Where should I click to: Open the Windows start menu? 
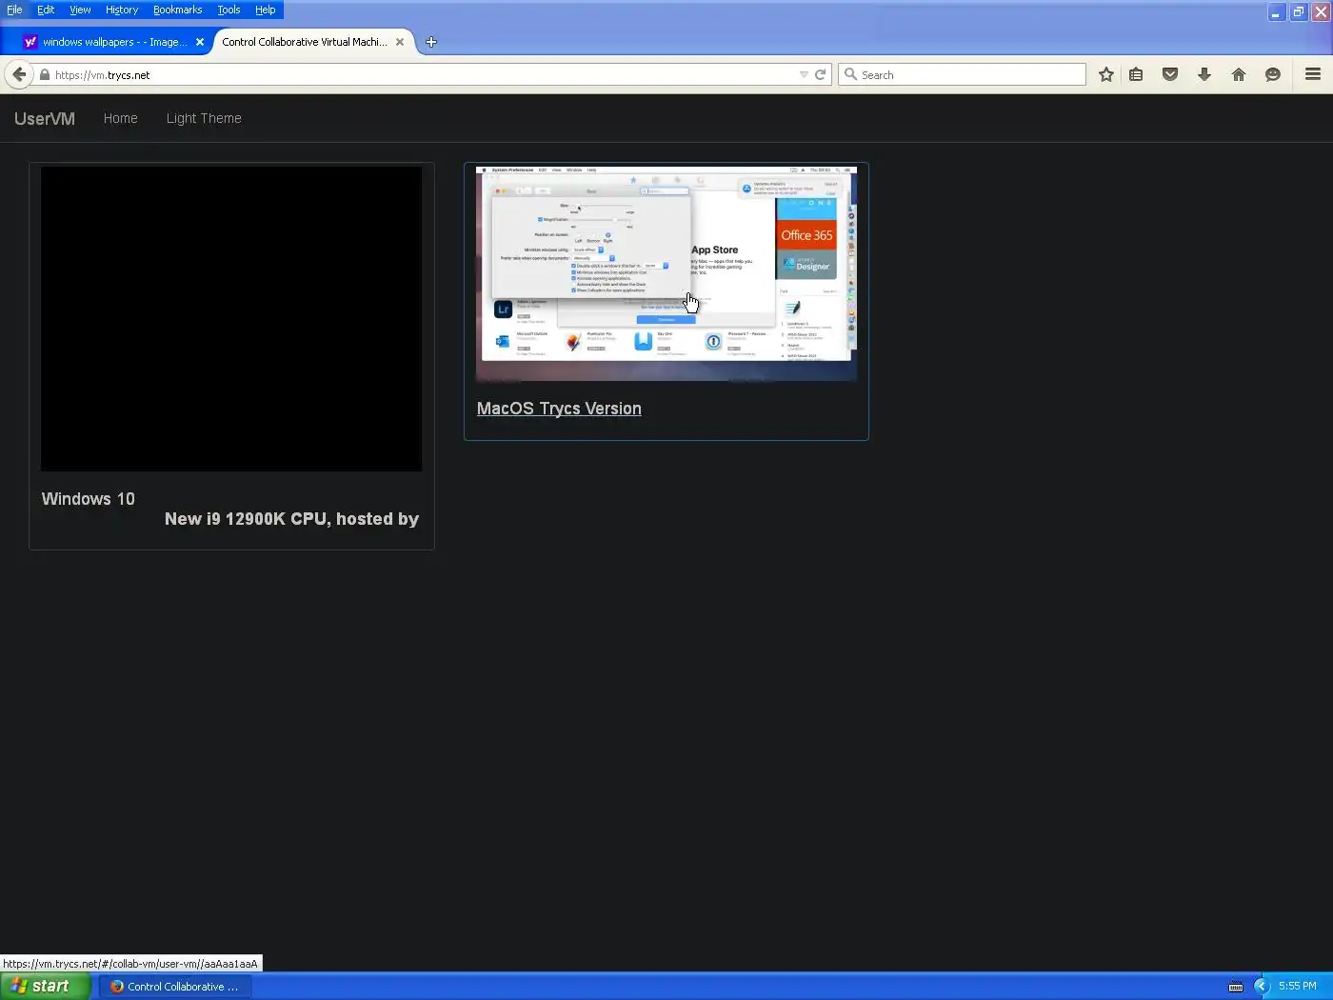point(45,986)
